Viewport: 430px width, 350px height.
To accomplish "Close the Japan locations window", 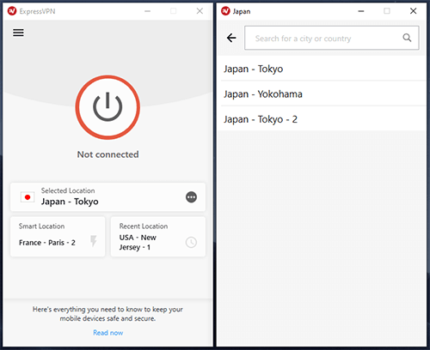I will [413, 11].
